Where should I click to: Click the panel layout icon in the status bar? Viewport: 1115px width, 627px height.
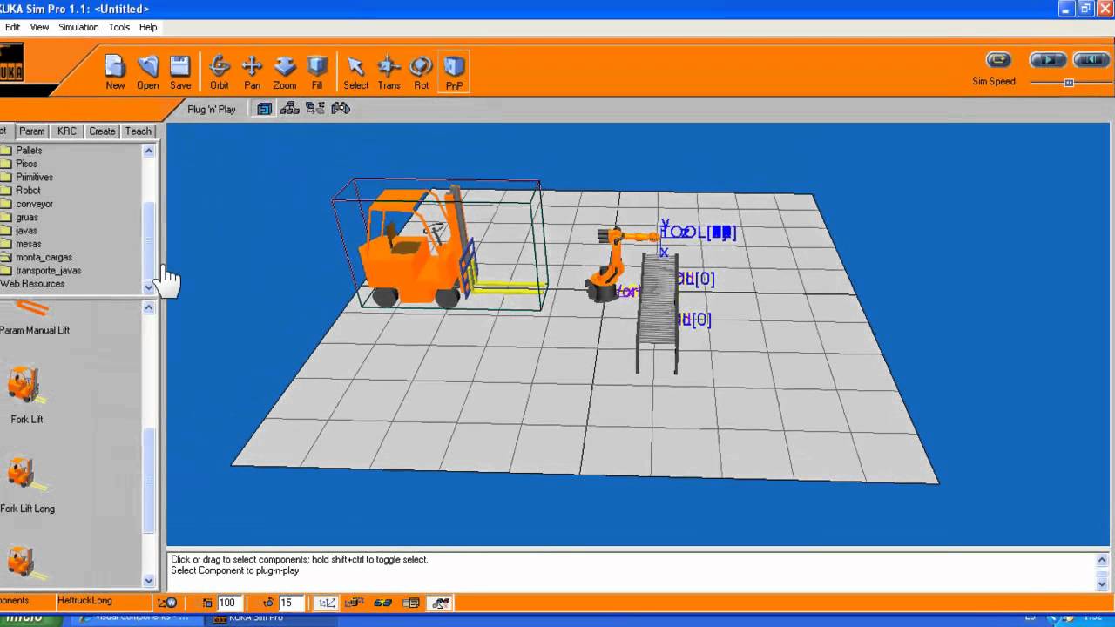pyautogui.click(x=412, y=603)
